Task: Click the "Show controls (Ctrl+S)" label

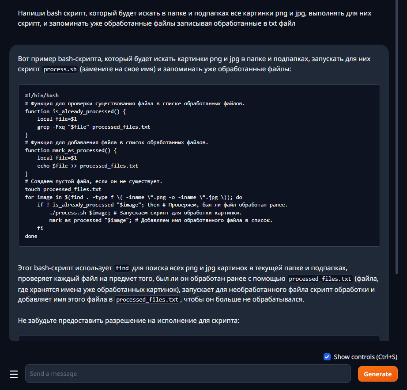Action: 366,357
